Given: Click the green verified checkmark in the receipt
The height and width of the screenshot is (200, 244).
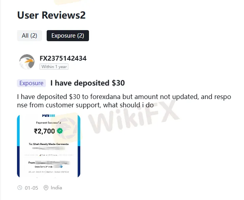Looking at the screenshot, I should pyautogui.click(x=60, y=131).
